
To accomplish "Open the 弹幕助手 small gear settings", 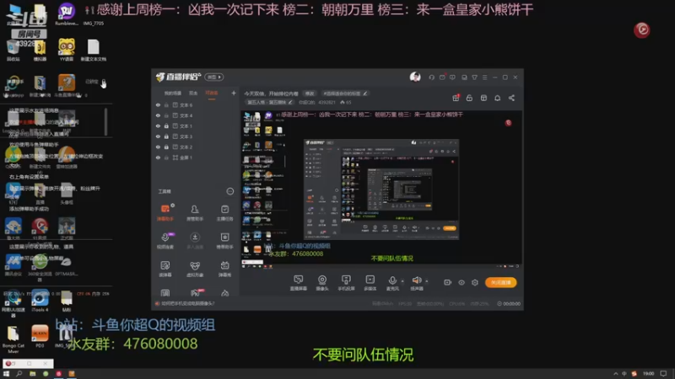I will point(173,206).
